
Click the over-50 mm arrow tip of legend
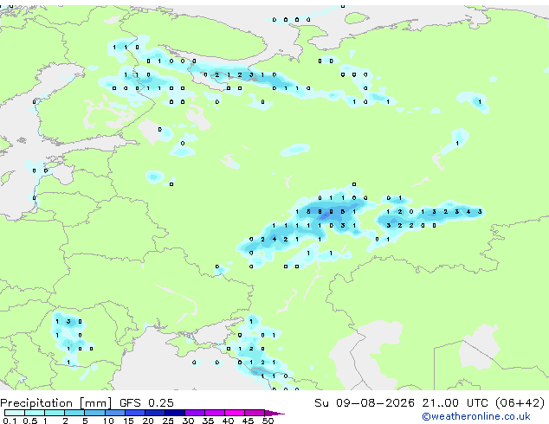[274, 413]
